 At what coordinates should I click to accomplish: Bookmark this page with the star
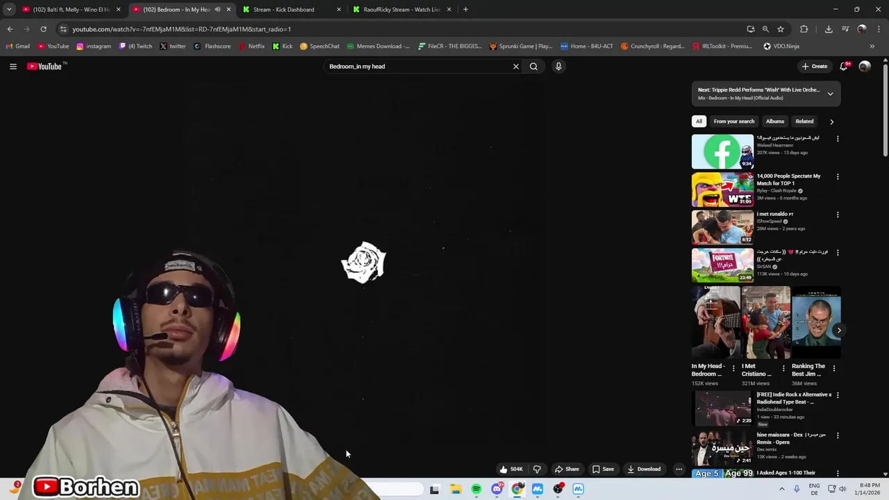(x=781, y=29)
